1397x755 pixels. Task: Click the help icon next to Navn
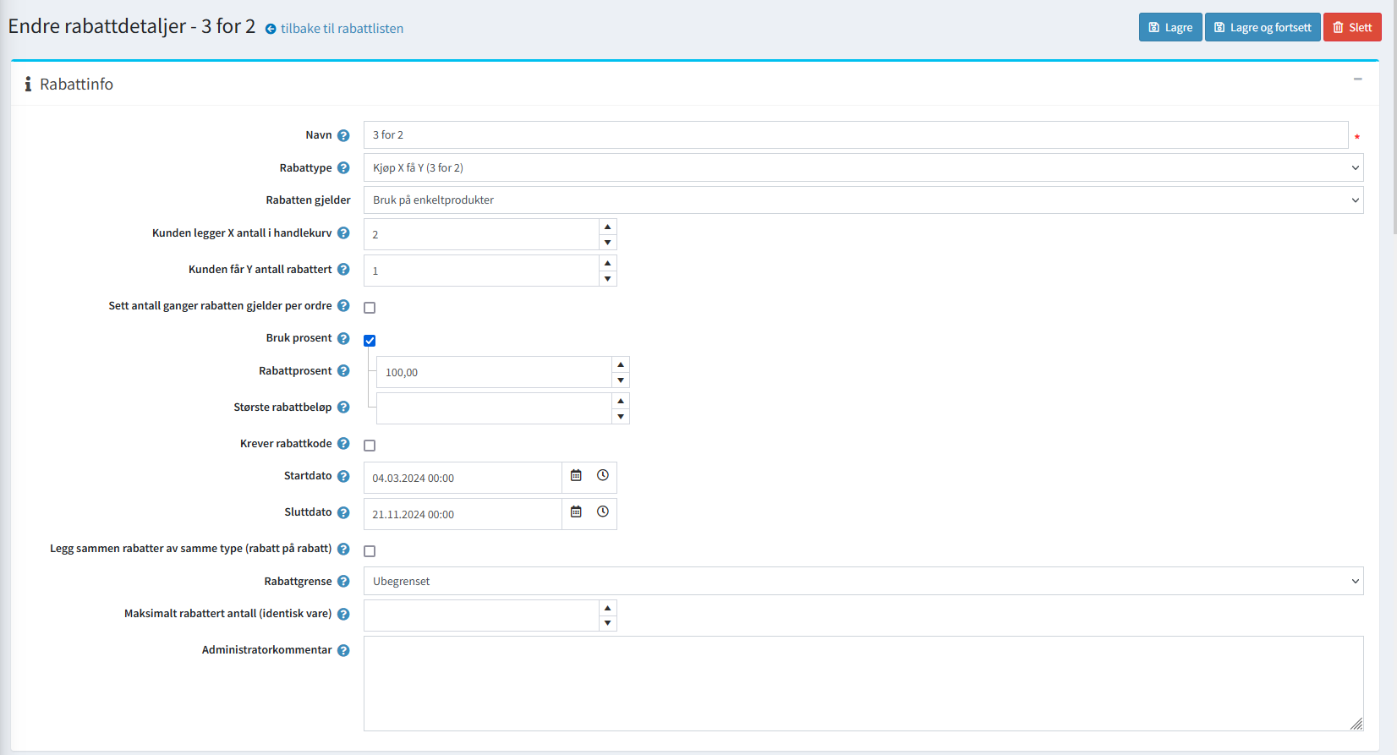pos(343,135)
